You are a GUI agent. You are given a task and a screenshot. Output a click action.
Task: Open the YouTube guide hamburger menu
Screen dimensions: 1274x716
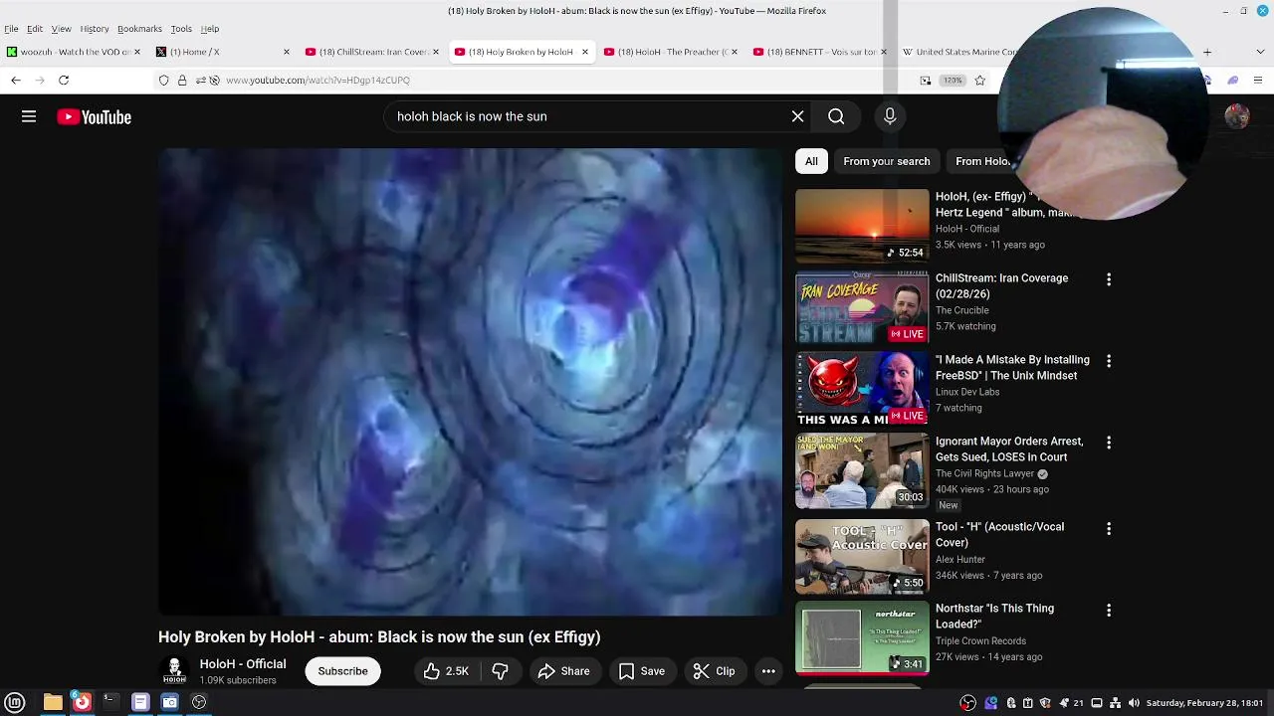(x=29, y=117)
